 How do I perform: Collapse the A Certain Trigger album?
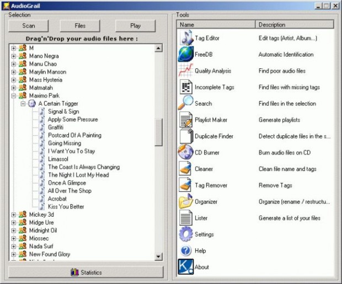pos(23,104)
